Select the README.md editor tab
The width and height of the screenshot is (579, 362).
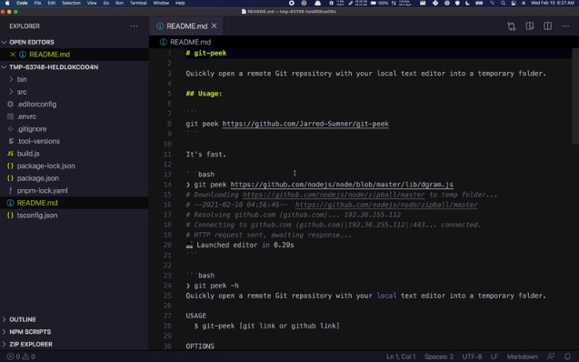click(186, 26)
